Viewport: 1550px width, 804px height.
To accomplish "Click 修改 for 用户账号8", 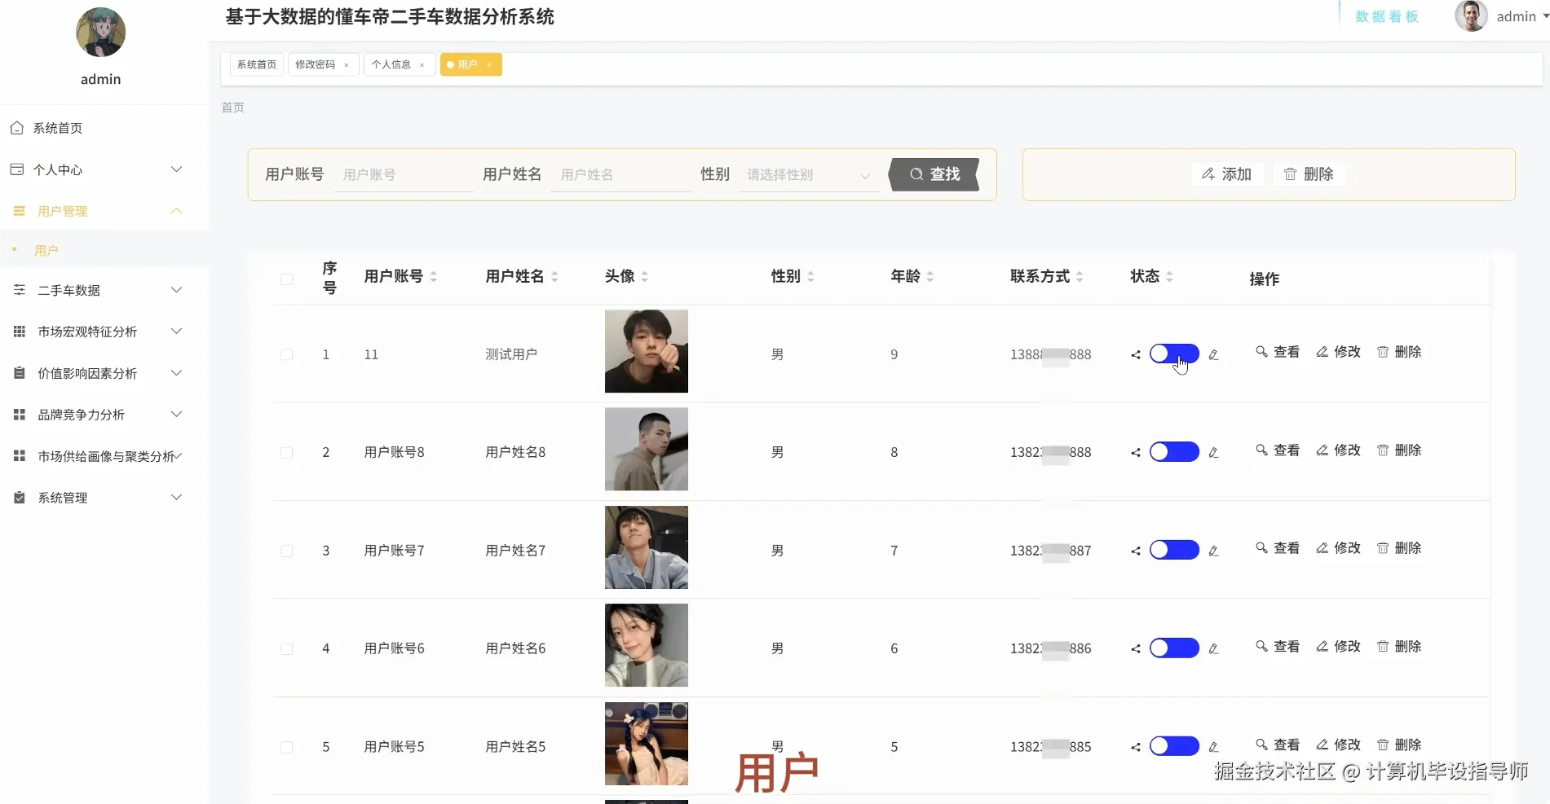I will 1338,450.
